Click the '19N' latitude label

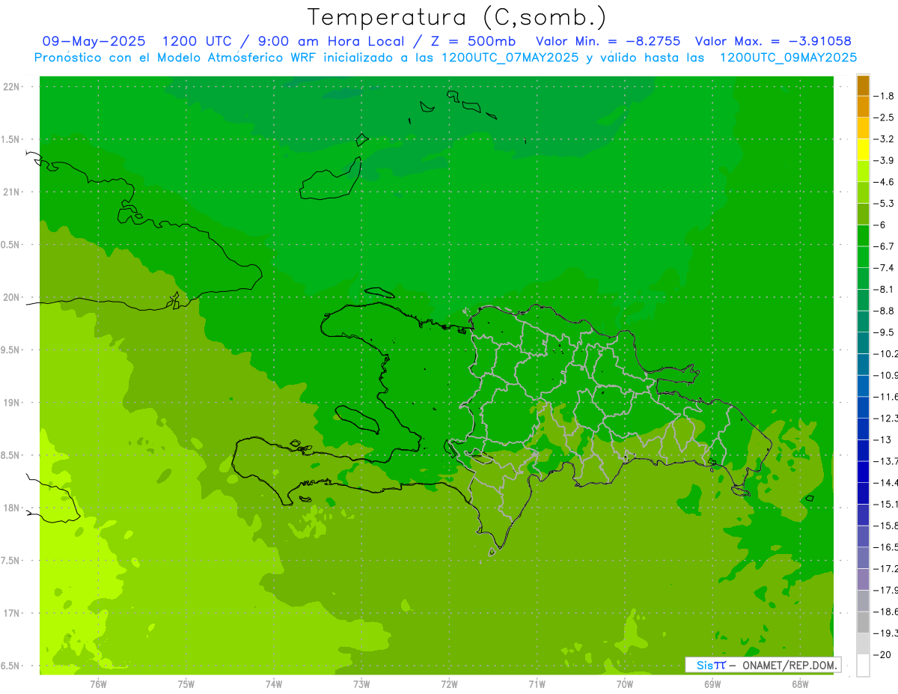11,403
